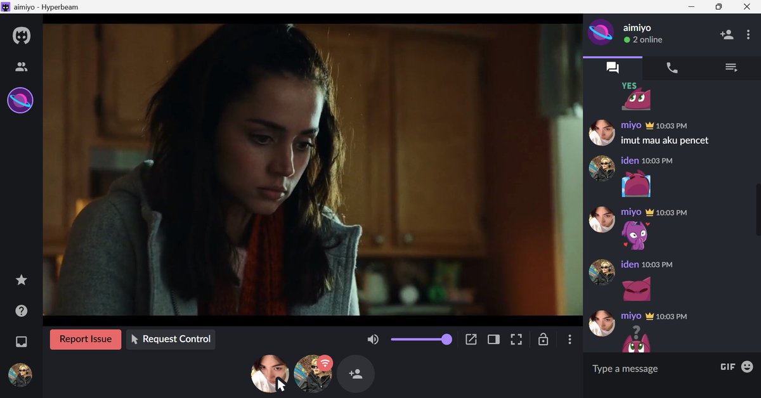The height and width of the screenshot is (398, 761).
Task: Click the message 'imut mau aku pencet'
Action: 665,140
